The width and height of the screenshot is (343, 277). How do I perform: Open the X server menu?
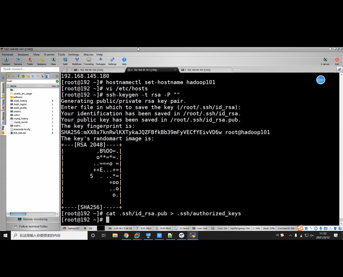[49, 54]
